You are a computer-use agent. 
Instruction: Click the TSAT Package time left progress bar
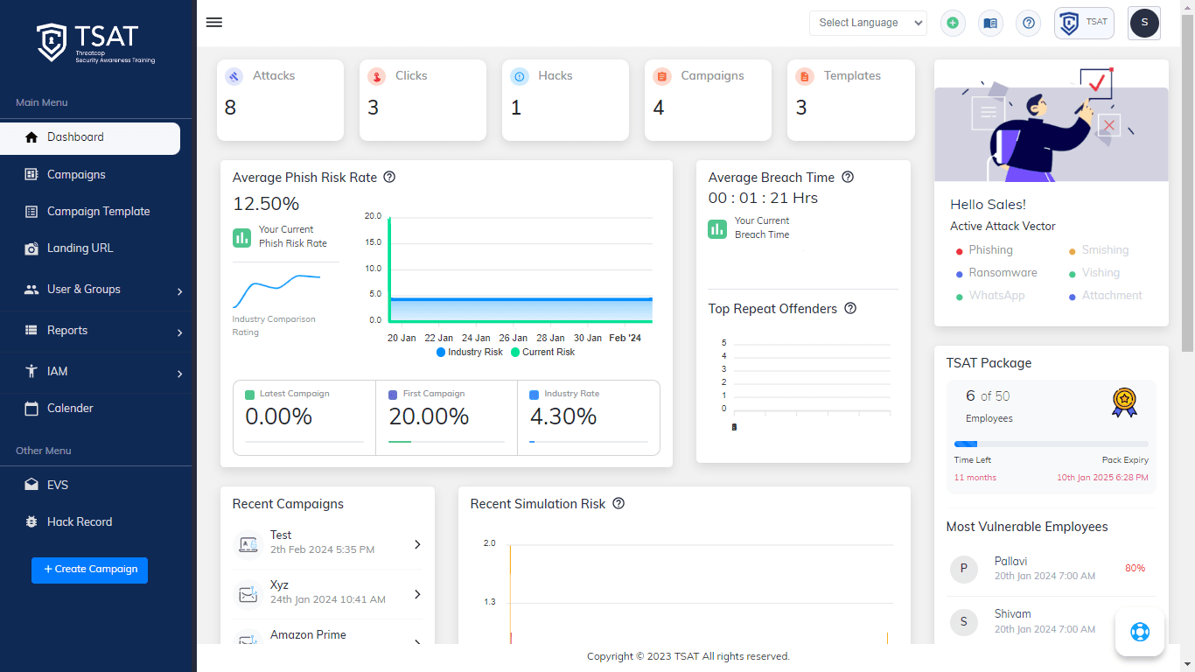coord(1051,444)
